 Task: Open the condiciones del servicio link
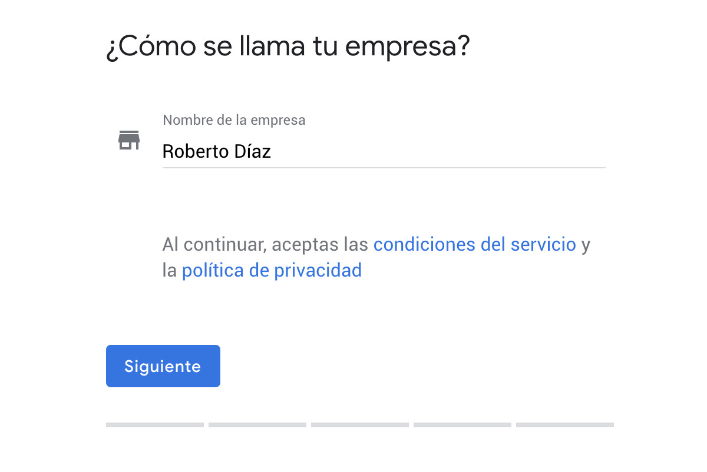coord(475,244)
